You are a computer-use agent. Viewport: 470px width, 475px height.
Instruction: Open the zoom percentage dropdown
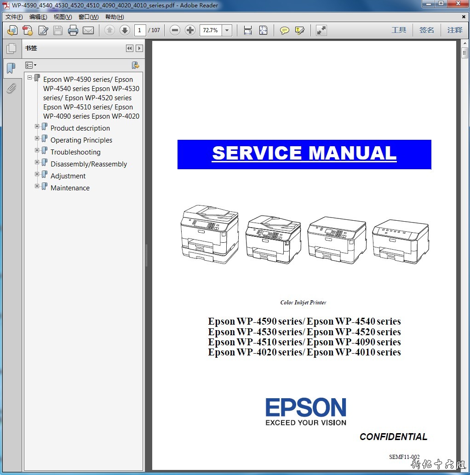tap(227, 30)
